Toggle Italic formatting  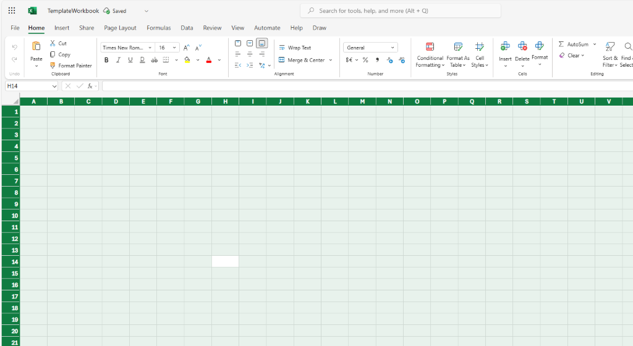tap(118, 60)
